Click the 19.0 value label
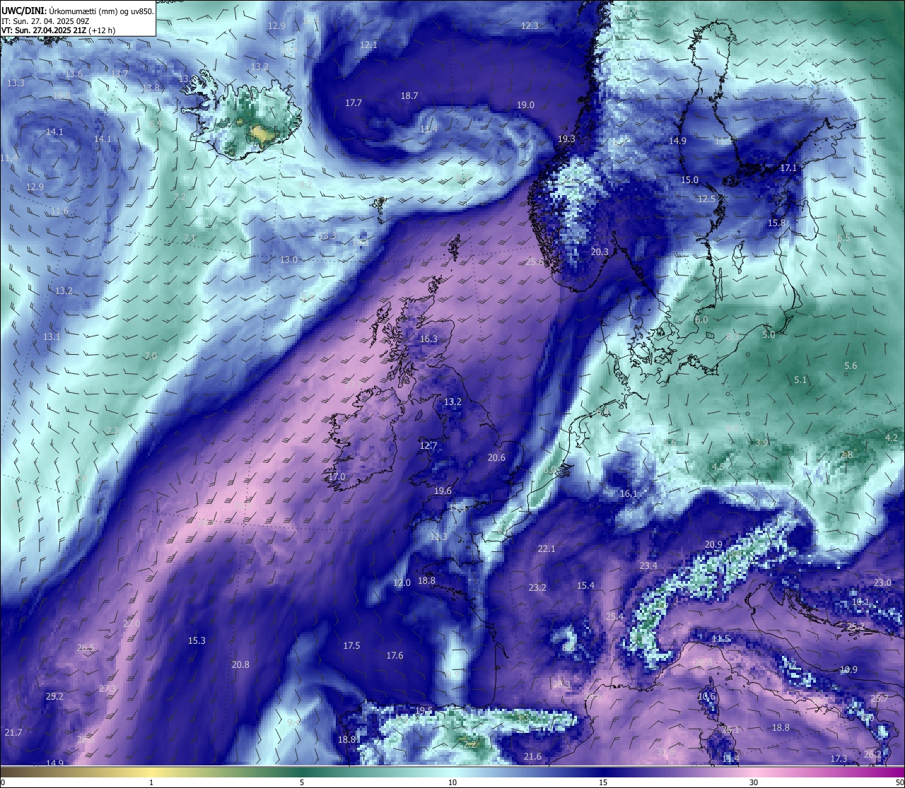 525,105
